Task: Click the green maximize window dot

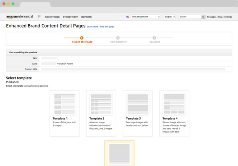Action: pyautogui.click(x=13, y=4)
